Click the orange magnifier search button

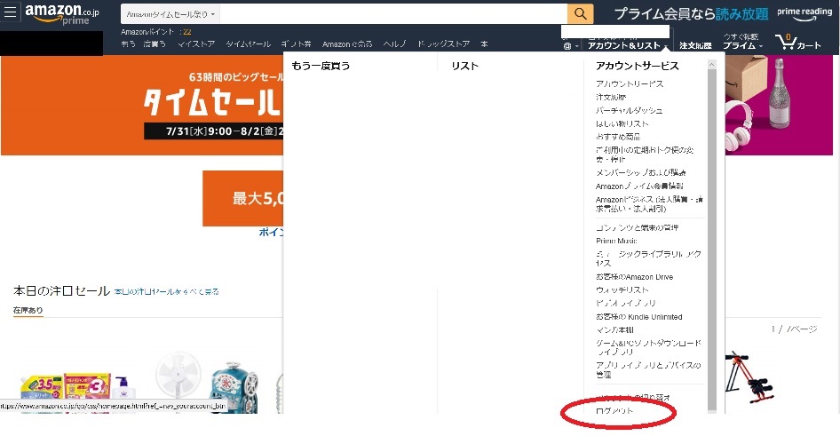(x=580, y=14)
